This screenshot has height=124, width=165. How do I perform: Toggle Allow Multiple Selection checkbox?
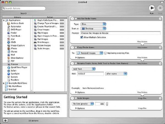pos(82,37)
